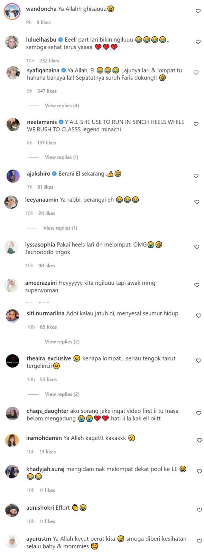Heart ameerazaini's superwoman comment
204x555 pixels.
[197, 285]
